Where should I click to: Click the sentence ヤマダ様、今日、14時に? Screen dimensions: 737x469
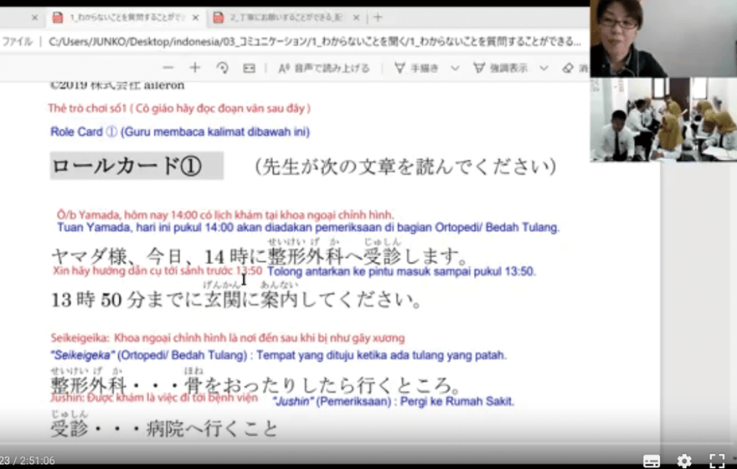tap(260, 256)
